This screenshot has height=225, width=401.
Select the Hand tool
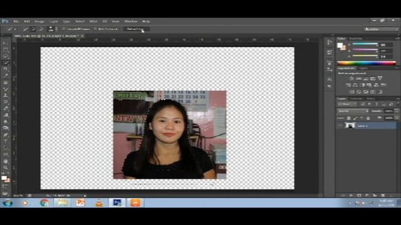tap(6, 161)
